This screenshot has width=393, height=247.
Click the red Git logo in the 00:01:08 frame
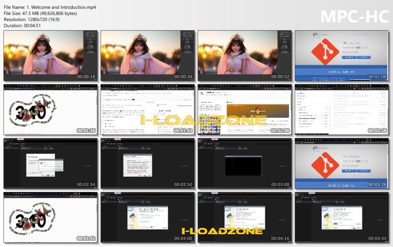(325, 52)
